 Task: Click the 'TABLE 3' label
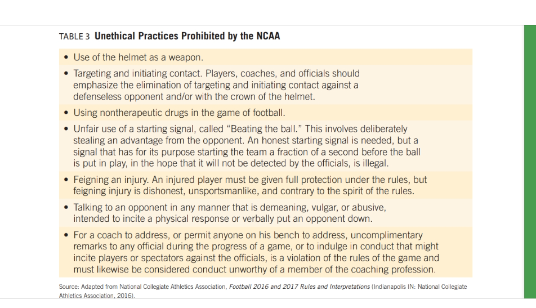click(74, 37)
